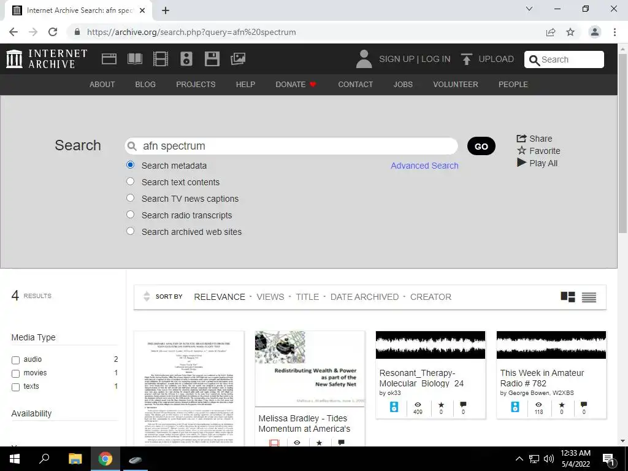
Task: Show hidden system tray icons
Action: 519,459
